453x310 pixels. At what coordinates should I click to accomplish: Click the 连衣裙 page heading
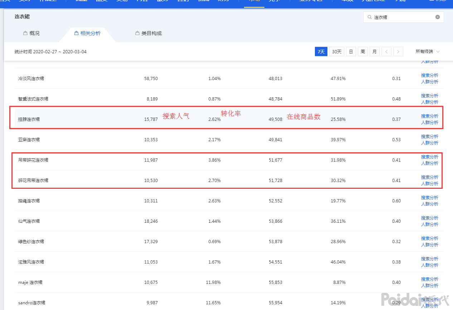coord(22,16)
